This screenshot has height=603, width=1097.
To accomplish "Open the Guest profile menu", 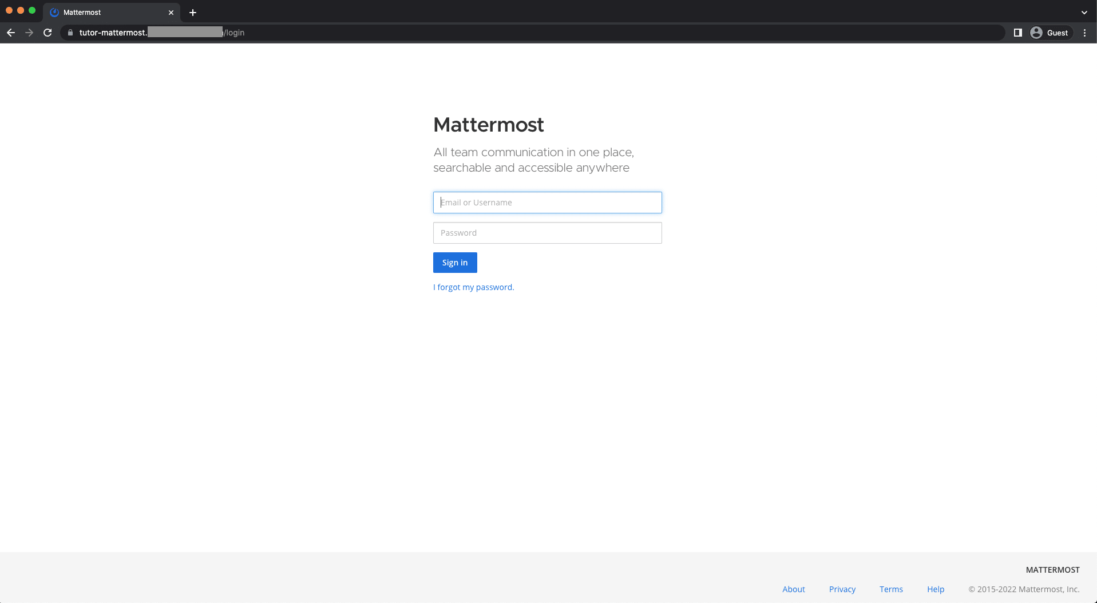I will click(1051, 33).
